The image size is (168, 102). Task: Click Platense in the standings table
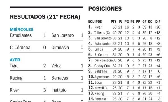tap(101, 99)
